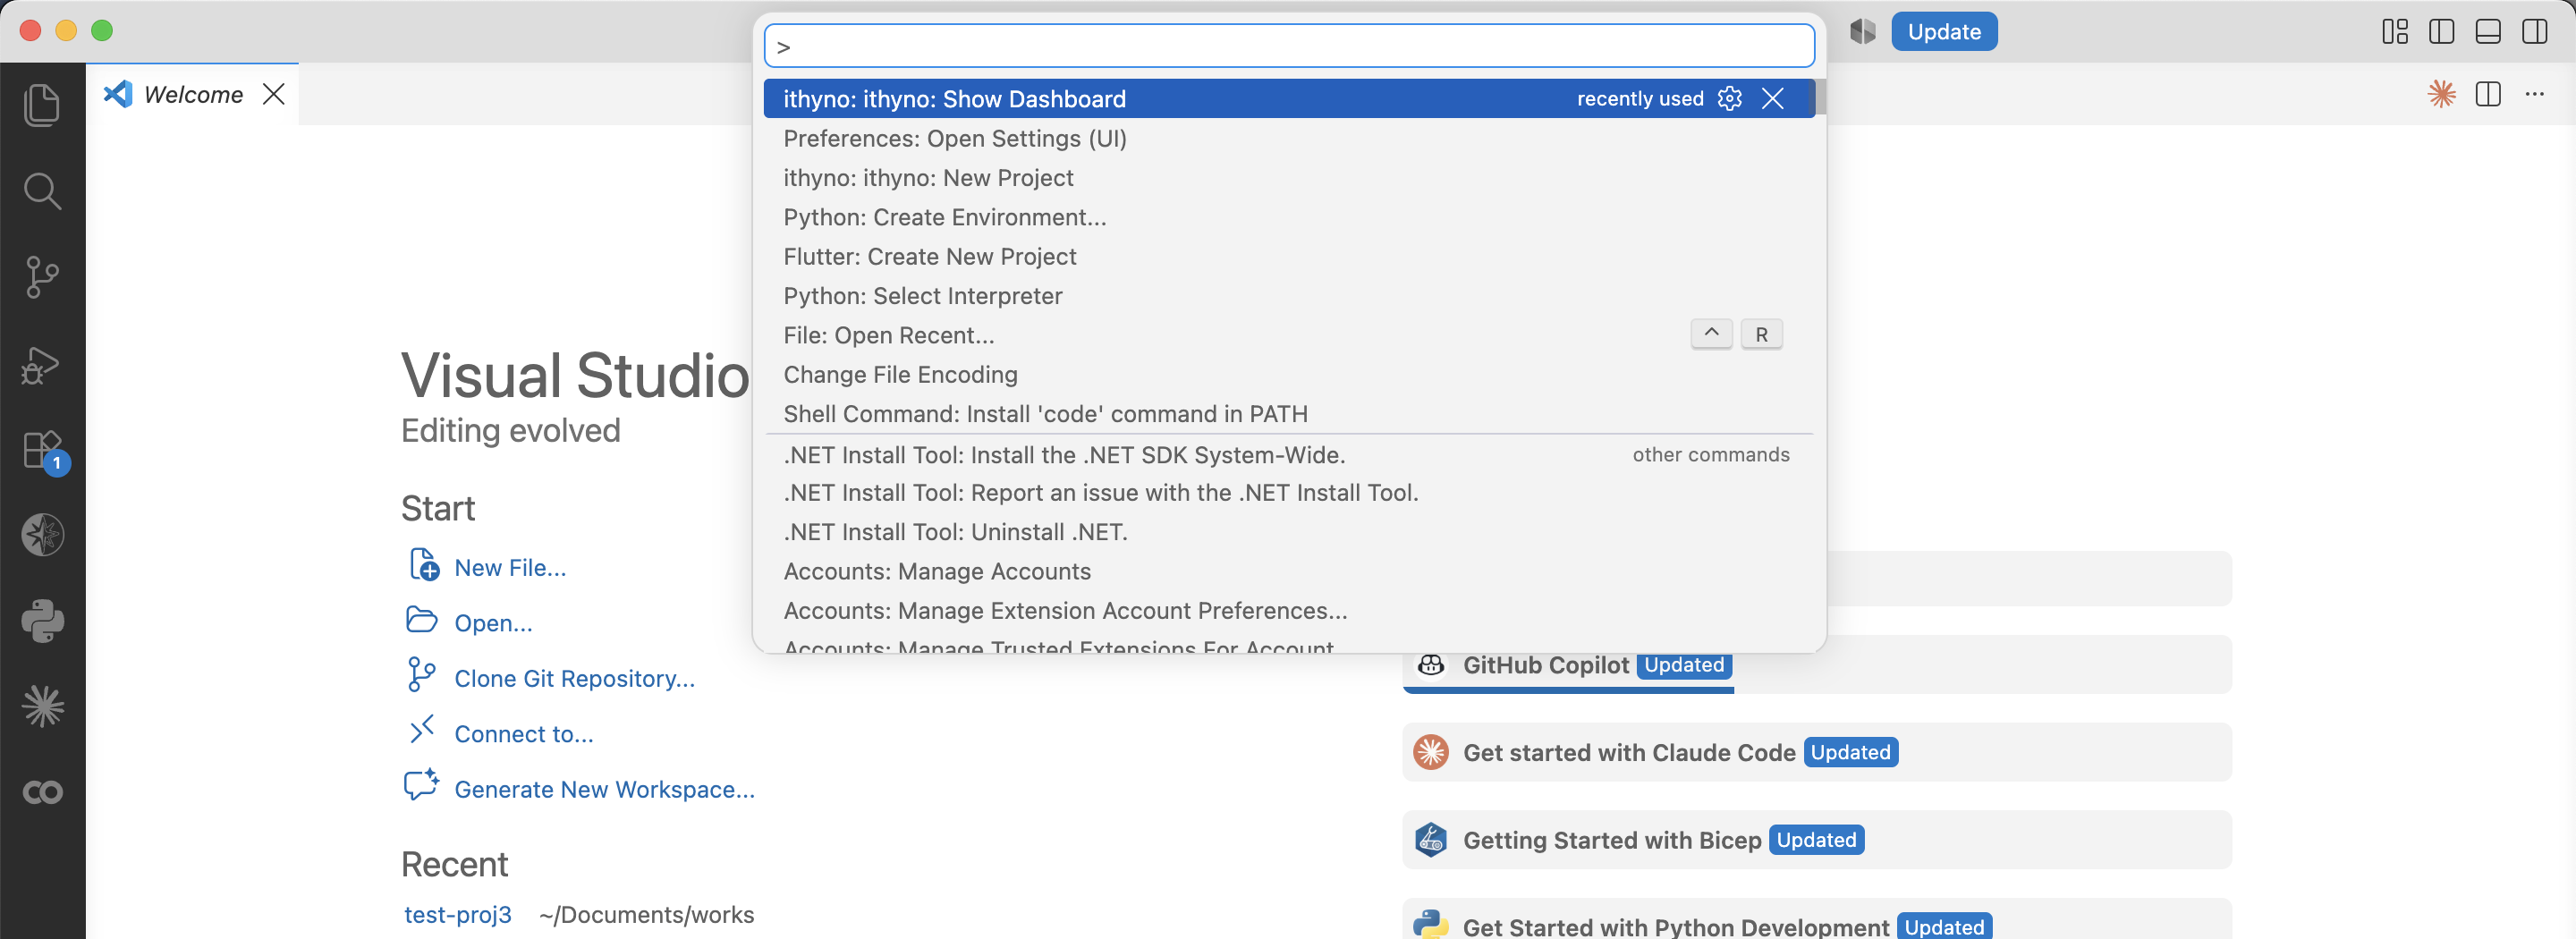This screenshot has width=2576, height=939.
Task: Select Flutter: Create New Project
Action: pyautogui.click(x=1289, y=256)
